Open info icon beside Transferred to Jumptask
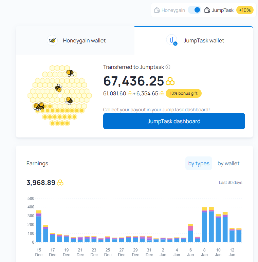258x262 pixels. (x=168, y=67)
